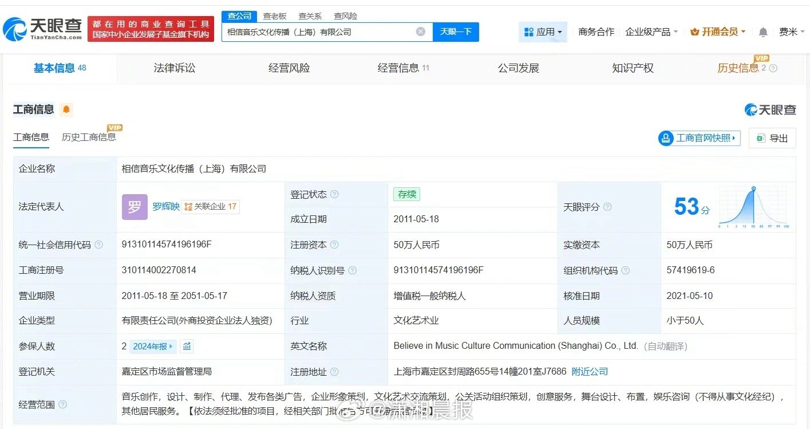
Task: Click the notification bell icon in header
Action: (763, 32)
